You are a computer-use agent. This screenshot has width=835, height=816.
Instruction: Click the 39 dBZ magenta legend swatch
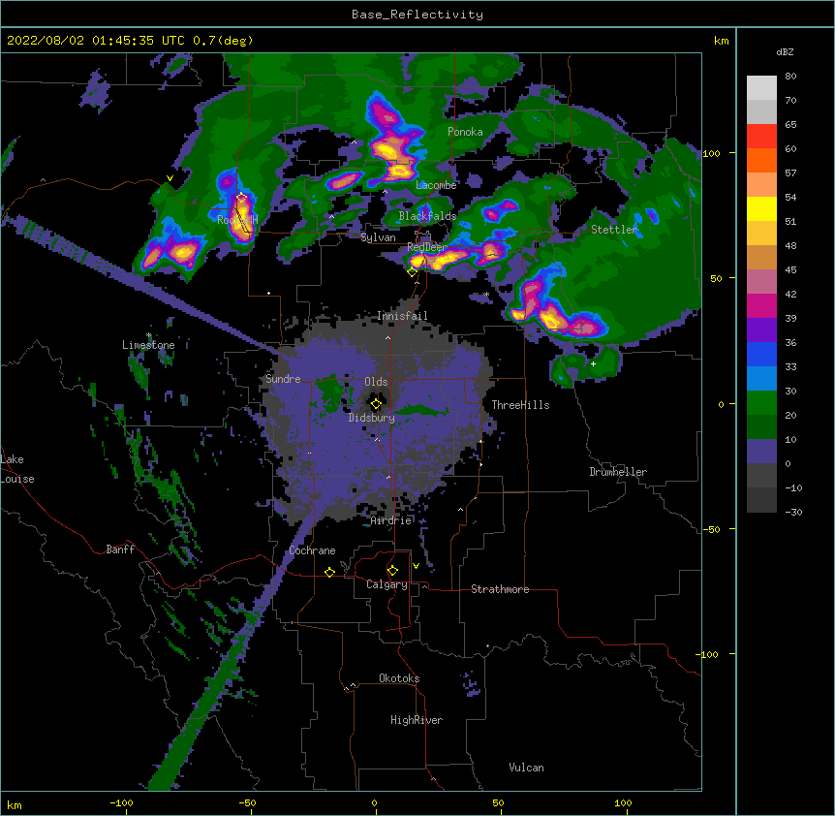[761, 305]
